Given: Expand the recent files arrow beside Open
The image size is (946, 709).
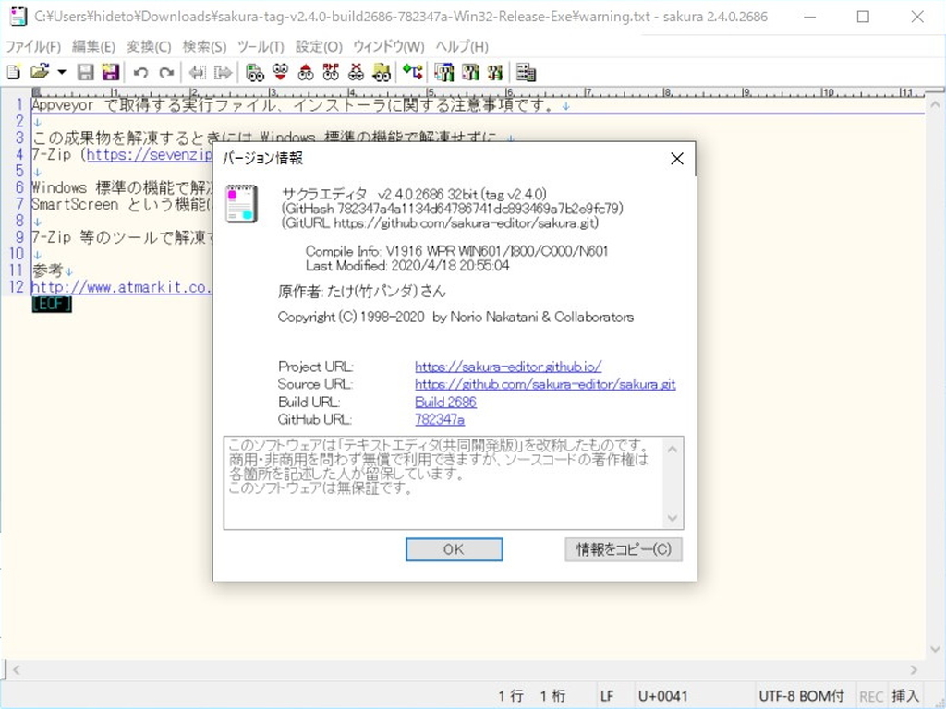Looking at the screenshot, I should coord(62,72).
